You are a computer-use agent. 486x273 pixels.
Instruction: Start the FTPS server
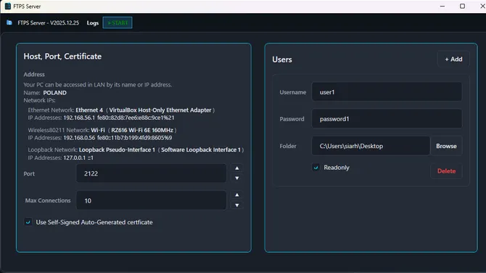pos(118,23)
